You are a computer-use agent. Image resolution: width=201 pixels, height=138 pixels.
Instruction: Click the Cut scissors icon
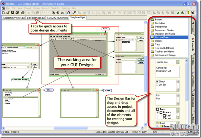[29, 13]
